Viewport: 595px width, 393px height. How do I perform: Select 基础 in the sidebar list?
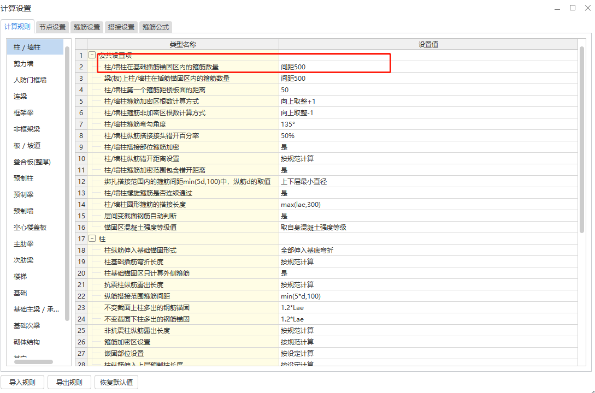(x=36, y=293)
